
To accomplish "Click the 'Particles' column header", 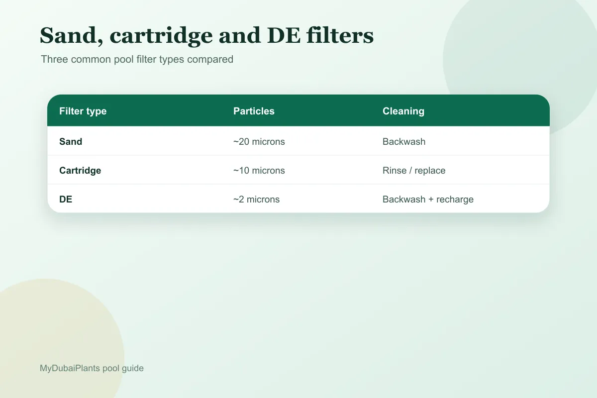I will pos(254,111).
